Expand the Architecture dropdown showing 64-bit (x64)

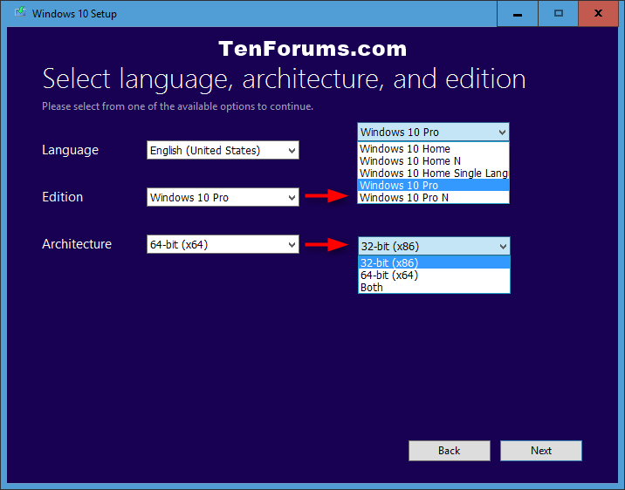[x=223, y=245]
